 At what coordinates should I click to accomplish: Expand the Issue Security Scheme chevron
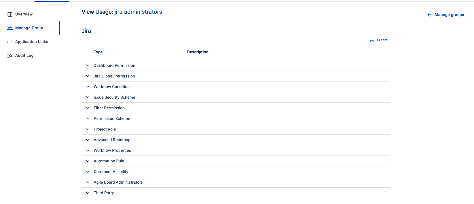88,97
